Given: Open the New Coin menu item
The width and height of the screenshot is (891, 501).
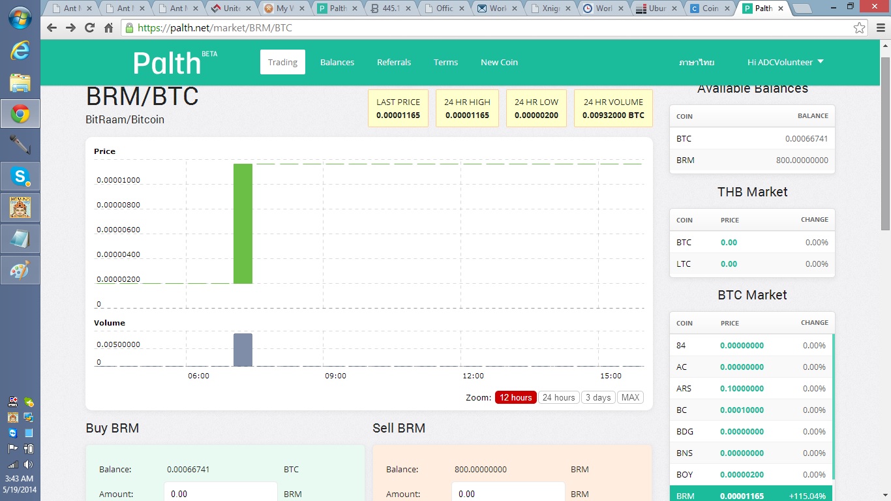Looking at the screenshot, I should point(499,62).
